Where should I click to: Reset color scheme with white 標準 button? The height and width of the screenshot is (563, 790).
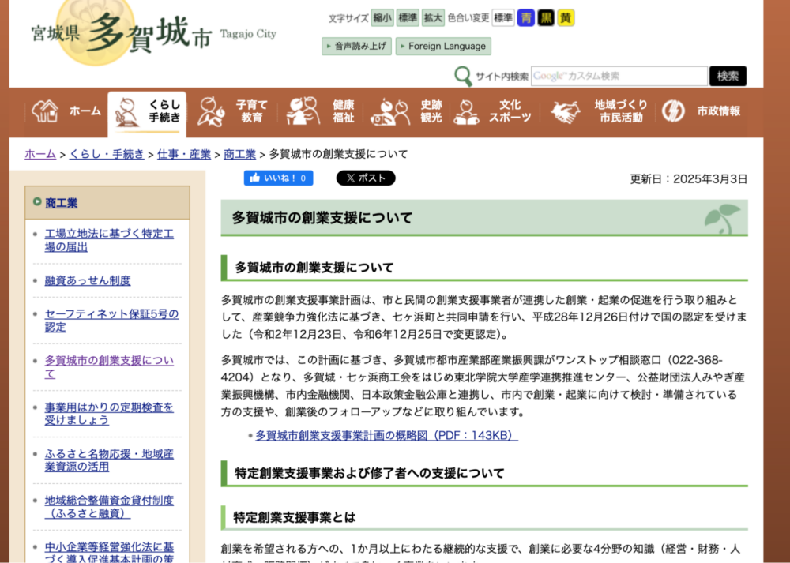coord(502,18)
